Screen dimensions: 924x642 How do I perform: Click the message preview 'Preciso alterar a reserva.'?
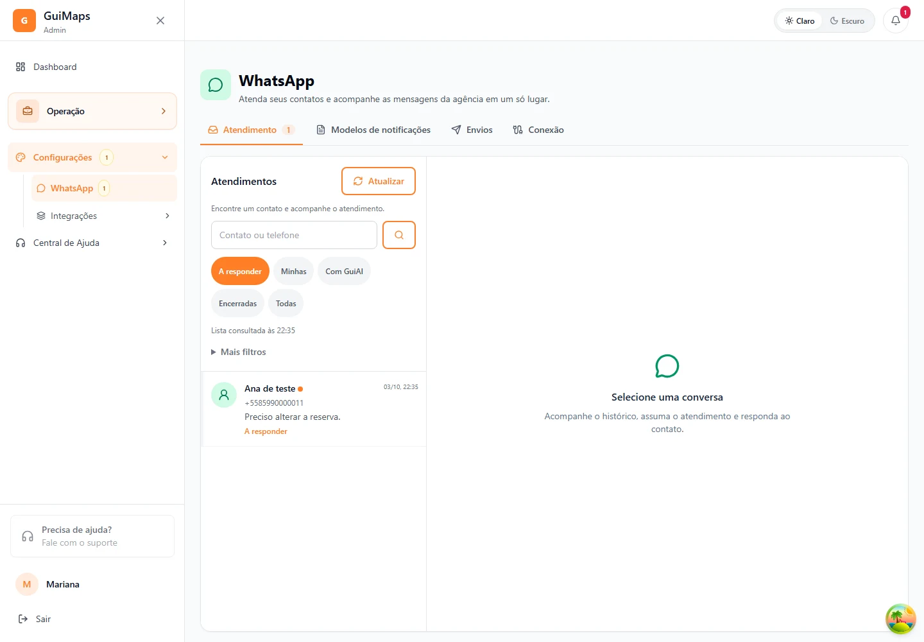tap(293, 417)
